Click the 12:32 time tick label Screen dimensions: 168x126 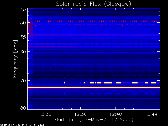tap(45, 114)
